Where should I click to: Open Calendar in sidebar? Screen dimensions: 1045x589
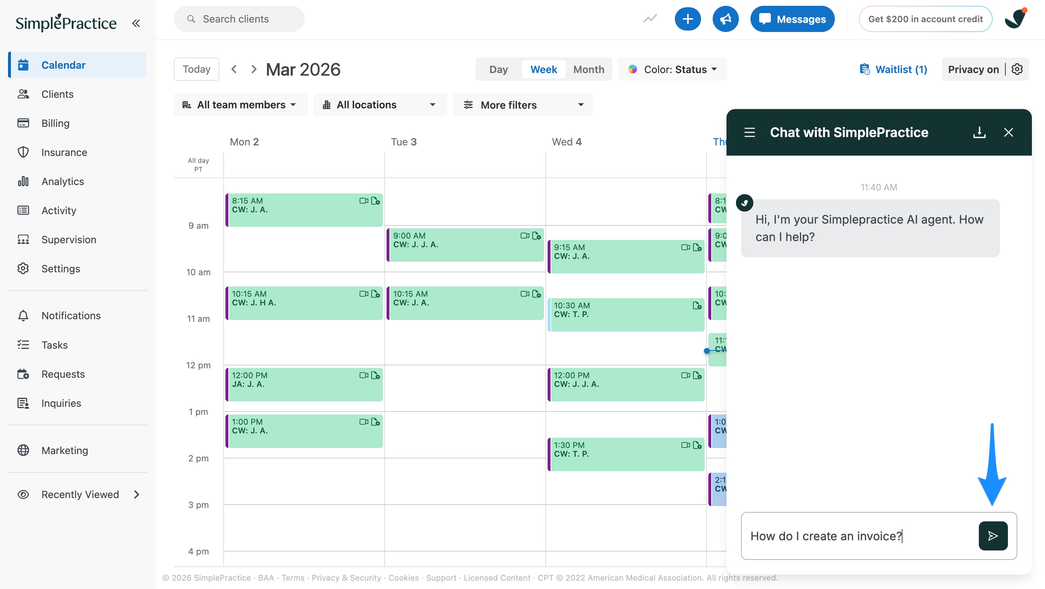click(x=77, y=65)
